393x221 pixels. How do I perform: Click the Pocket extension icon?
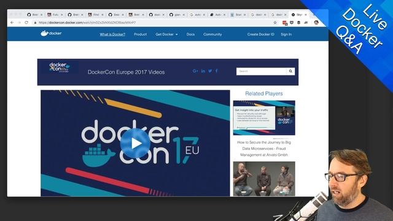(x=292, y=23)
